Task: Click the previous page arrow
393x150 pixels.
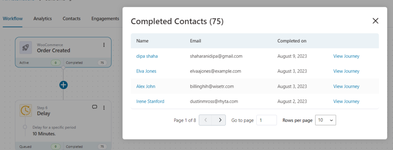Action: click(206, 120)
